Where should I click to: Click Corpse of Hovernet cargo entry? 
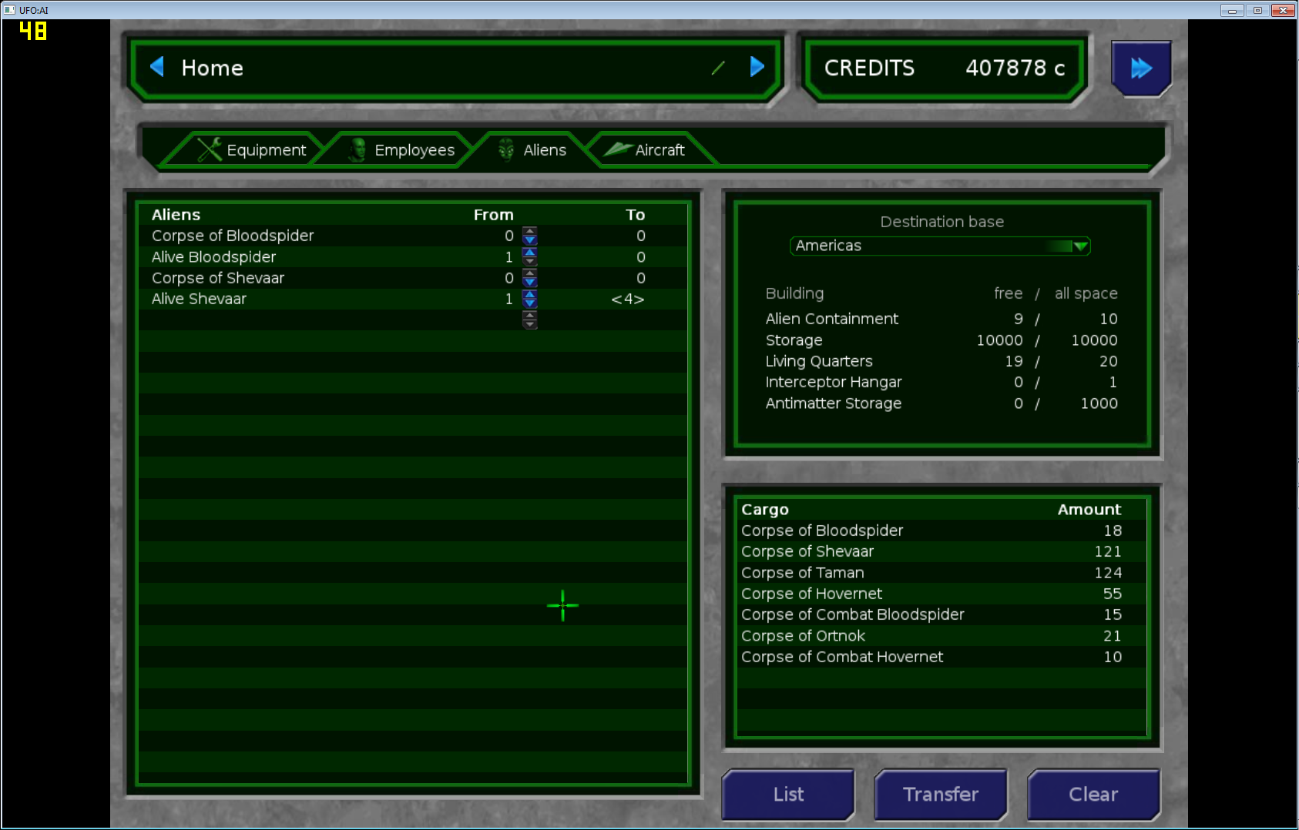(x=942, y=594)
